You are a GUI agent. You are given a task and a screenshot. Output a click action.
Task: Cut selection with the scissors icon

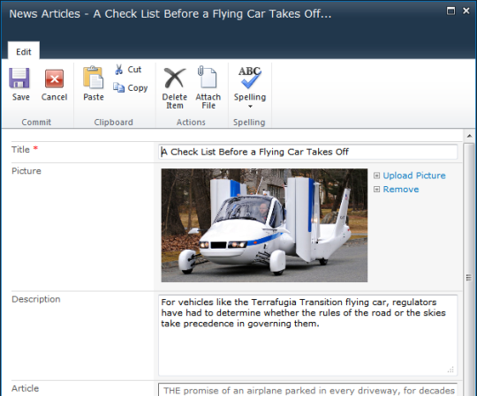(x=119, y=70)
